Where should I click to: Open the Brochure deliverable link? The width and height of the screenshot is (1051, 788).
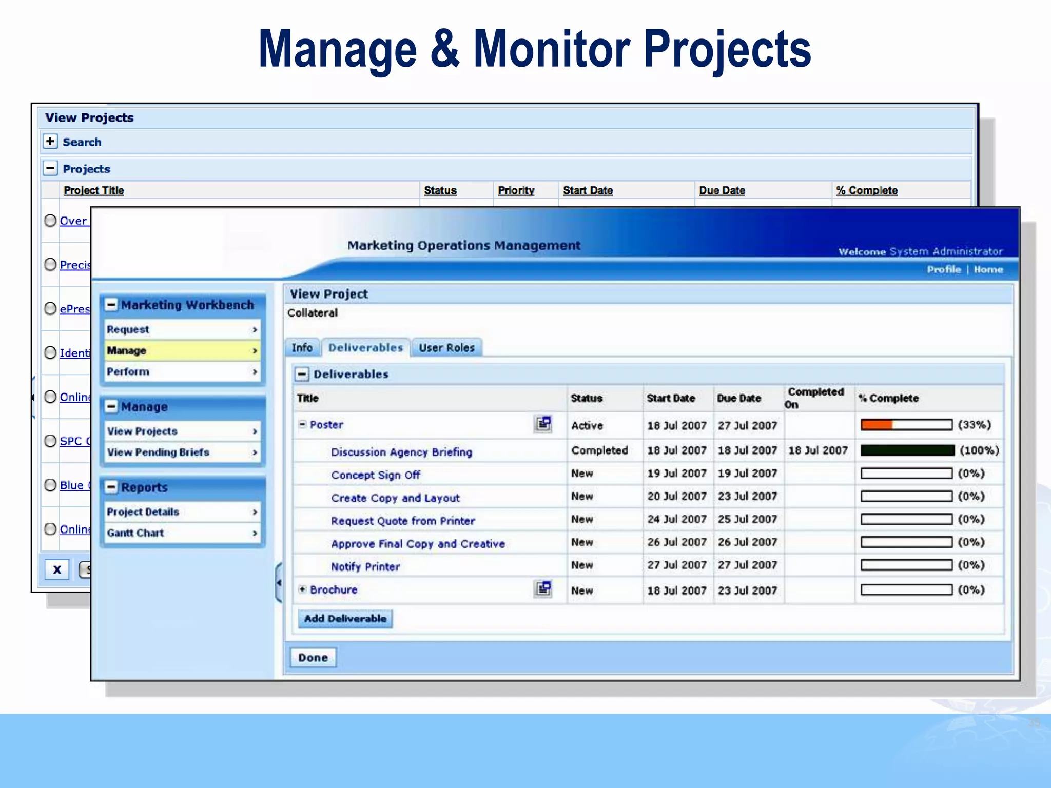tap(334, 590)
